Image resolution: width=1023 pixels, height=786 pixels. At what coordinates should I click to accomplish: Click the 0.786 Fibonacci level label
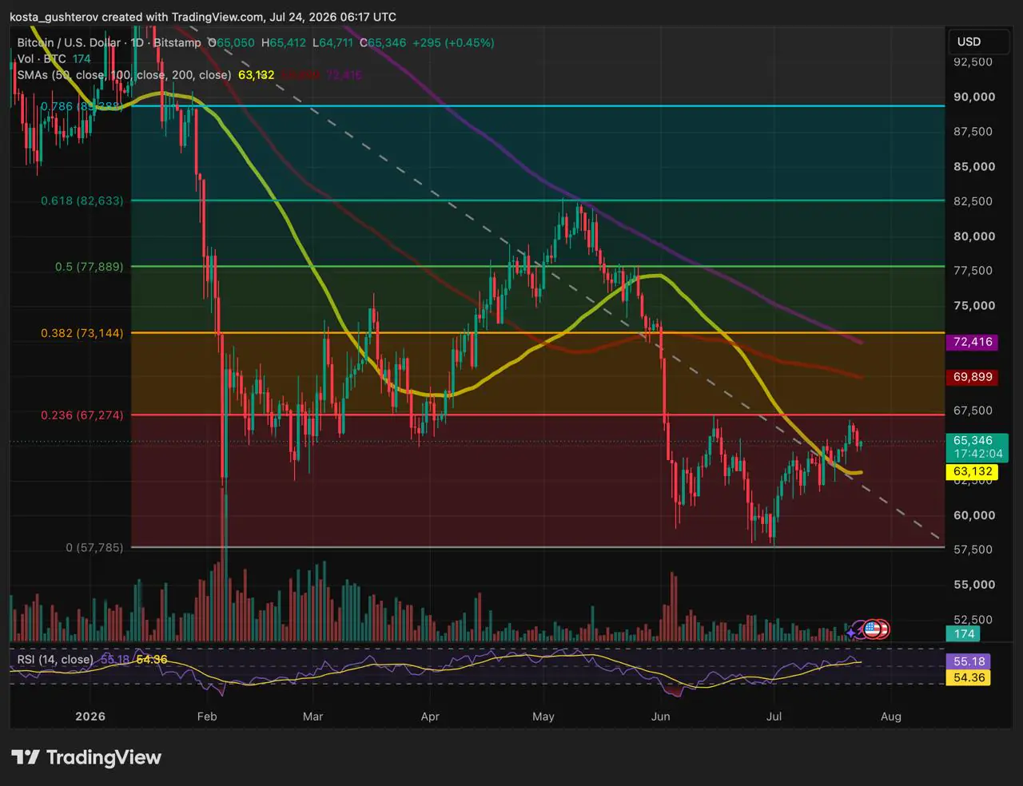82,106
